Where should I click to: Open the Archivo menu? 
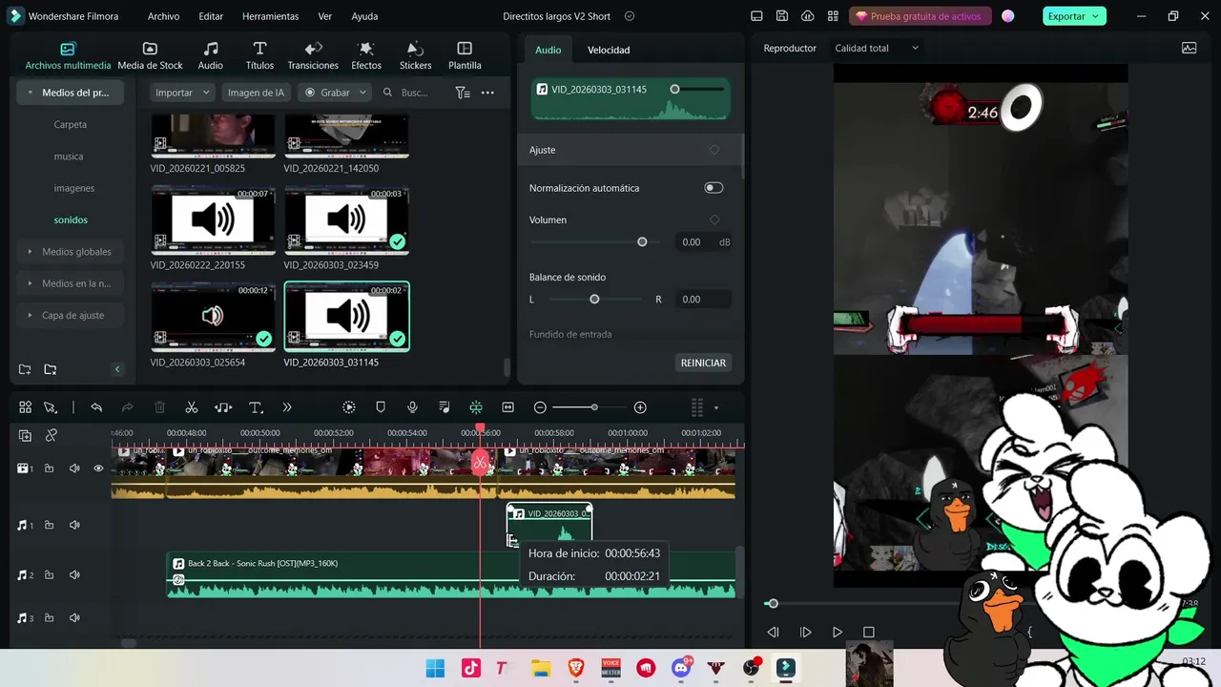coord(163,16)
